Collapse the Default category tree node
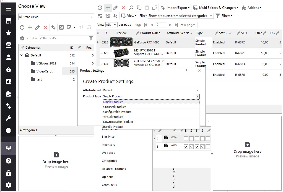The image size is (283, 192). point(21,55)
